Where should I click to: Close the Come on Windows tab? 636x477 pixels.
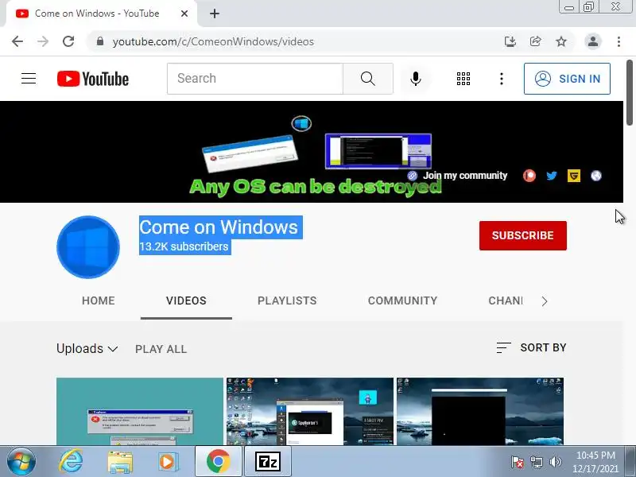[184, 14]
